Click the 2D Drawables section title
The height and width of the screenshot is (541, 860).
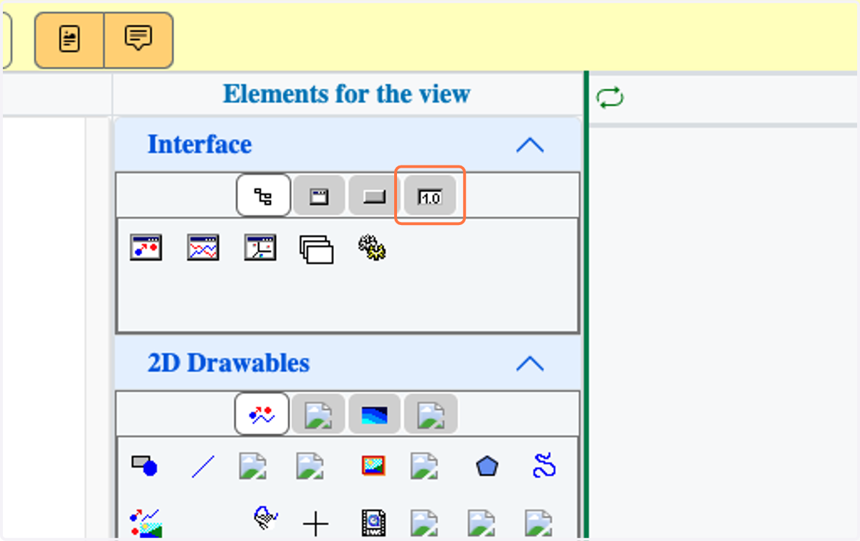pyautogui.click(x=229, y=363)
